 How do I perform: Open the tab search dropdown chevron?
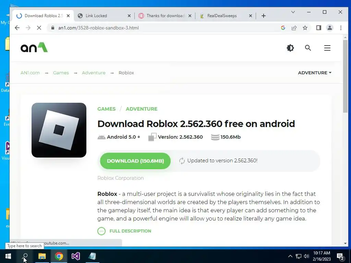293,12
